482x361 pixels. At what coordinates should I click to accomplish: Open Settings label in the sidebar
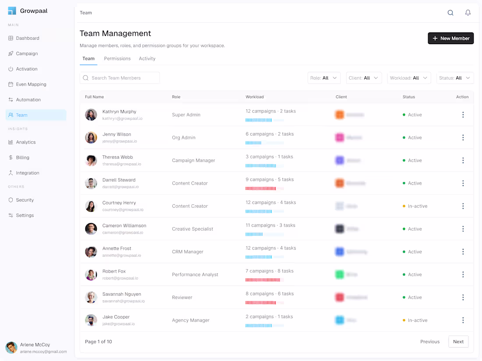pyautogui.click(x=25, y=215)
